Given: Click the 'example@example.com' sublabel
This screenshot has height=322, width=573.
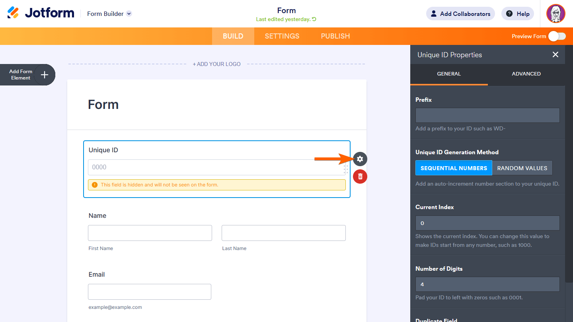Looking at the screenshot, I should click(115, 307).
